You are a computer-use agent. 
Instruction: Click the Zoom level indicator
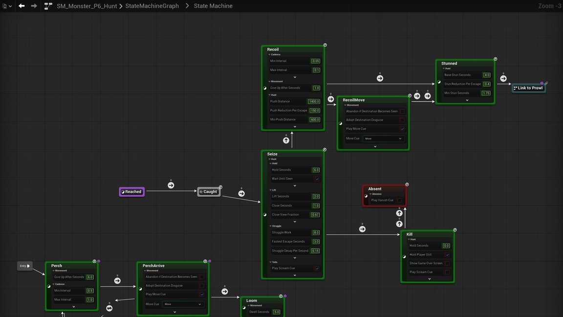550,6
